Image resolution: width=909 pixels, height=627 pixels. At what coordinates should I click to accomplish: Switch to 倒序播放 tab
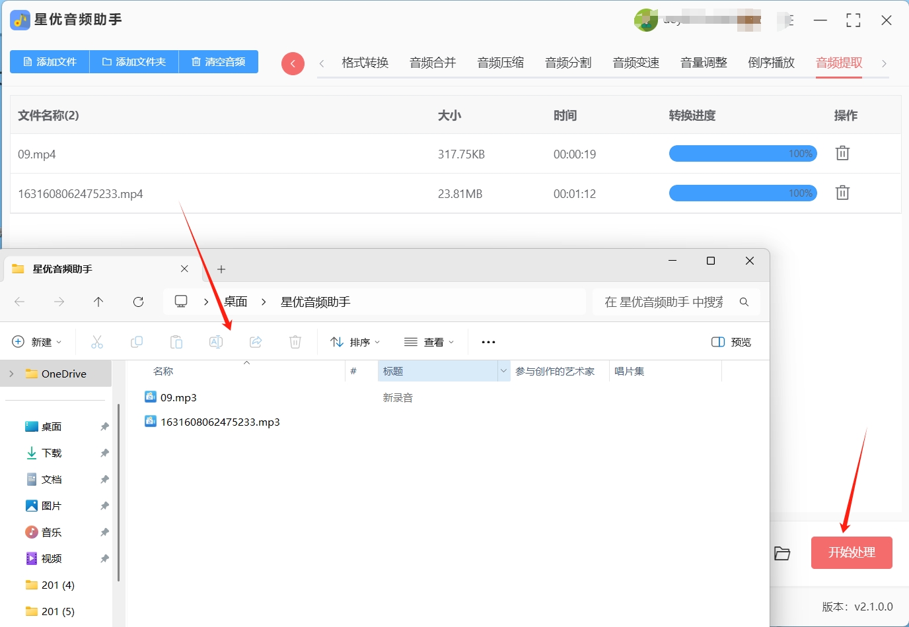772,63
